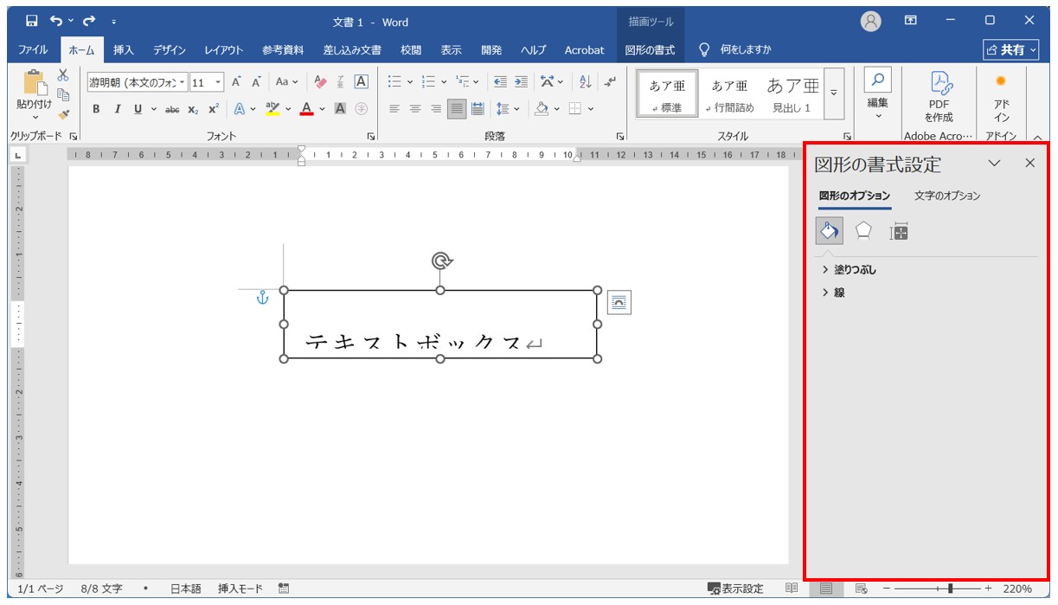1058x605 pixels.
Task: Open the ファイル tab
Action: pos(33,49)
